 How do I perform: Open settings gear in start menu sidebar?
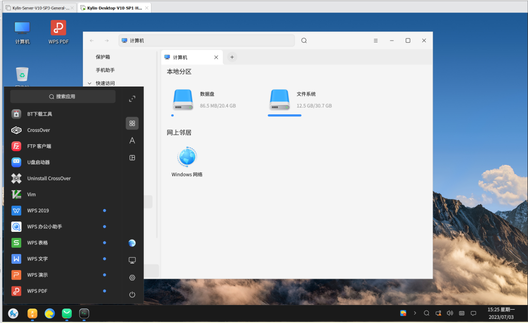(x=132, y=278)
